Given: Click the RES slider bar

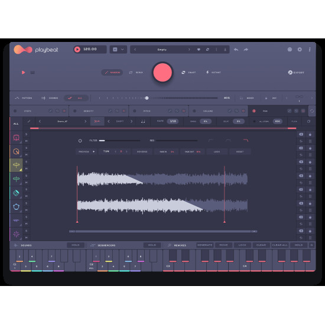Looking at the screenshot, I should tap(177, 141).
